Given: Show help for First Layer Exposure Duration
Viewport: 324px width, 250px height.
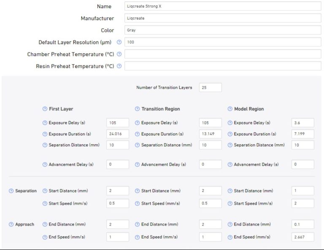Looking at the screenshot, I should (x=45, y=134).
